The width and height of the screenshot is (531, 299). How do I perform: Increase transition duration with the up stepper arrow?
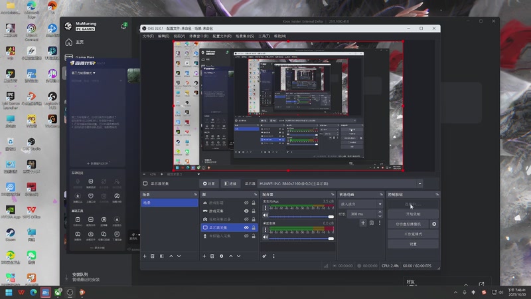point(380,212)
